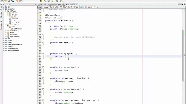This screenshot has height=104, width=186.
Task: Toggle Rectangular Selection editor icon
Action: [x=71, y=7]
